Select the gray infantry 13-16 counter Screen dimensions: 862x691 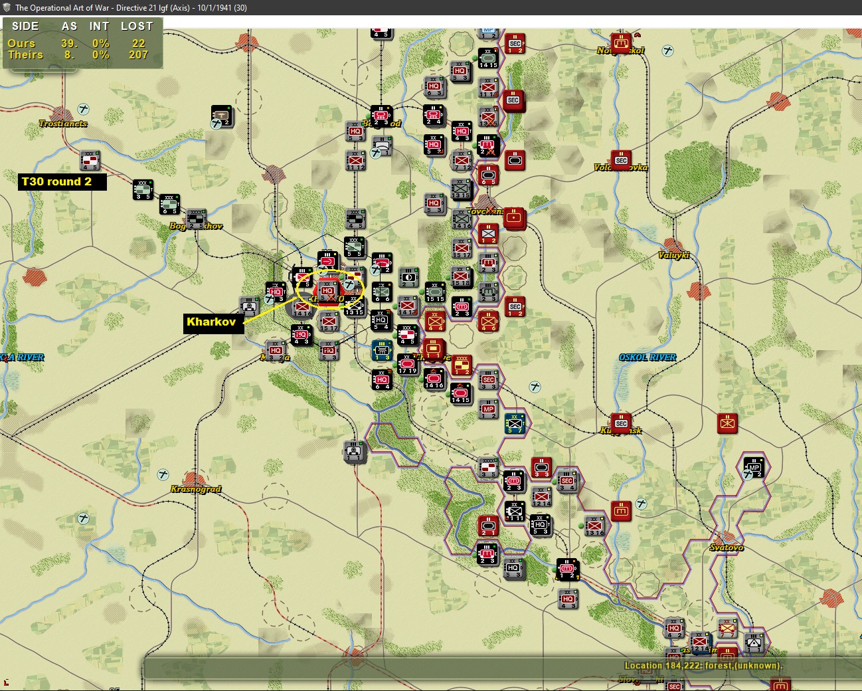pyautogui.click(x=594, y=526)
